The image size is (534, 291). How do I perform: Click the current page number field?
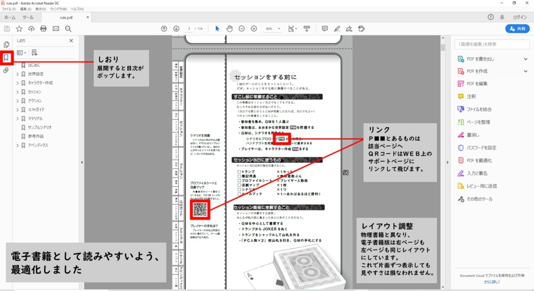coord(189,29)
